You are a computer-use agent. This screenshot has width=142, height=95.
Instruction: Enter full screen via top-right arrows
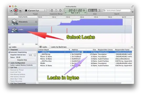(x=132, y=7)
